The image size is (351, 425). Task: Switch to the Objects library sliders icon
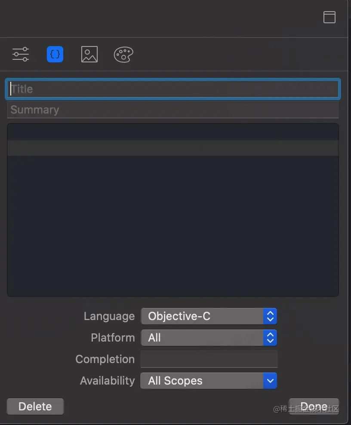pyautogui.click(x=21, y=54)
